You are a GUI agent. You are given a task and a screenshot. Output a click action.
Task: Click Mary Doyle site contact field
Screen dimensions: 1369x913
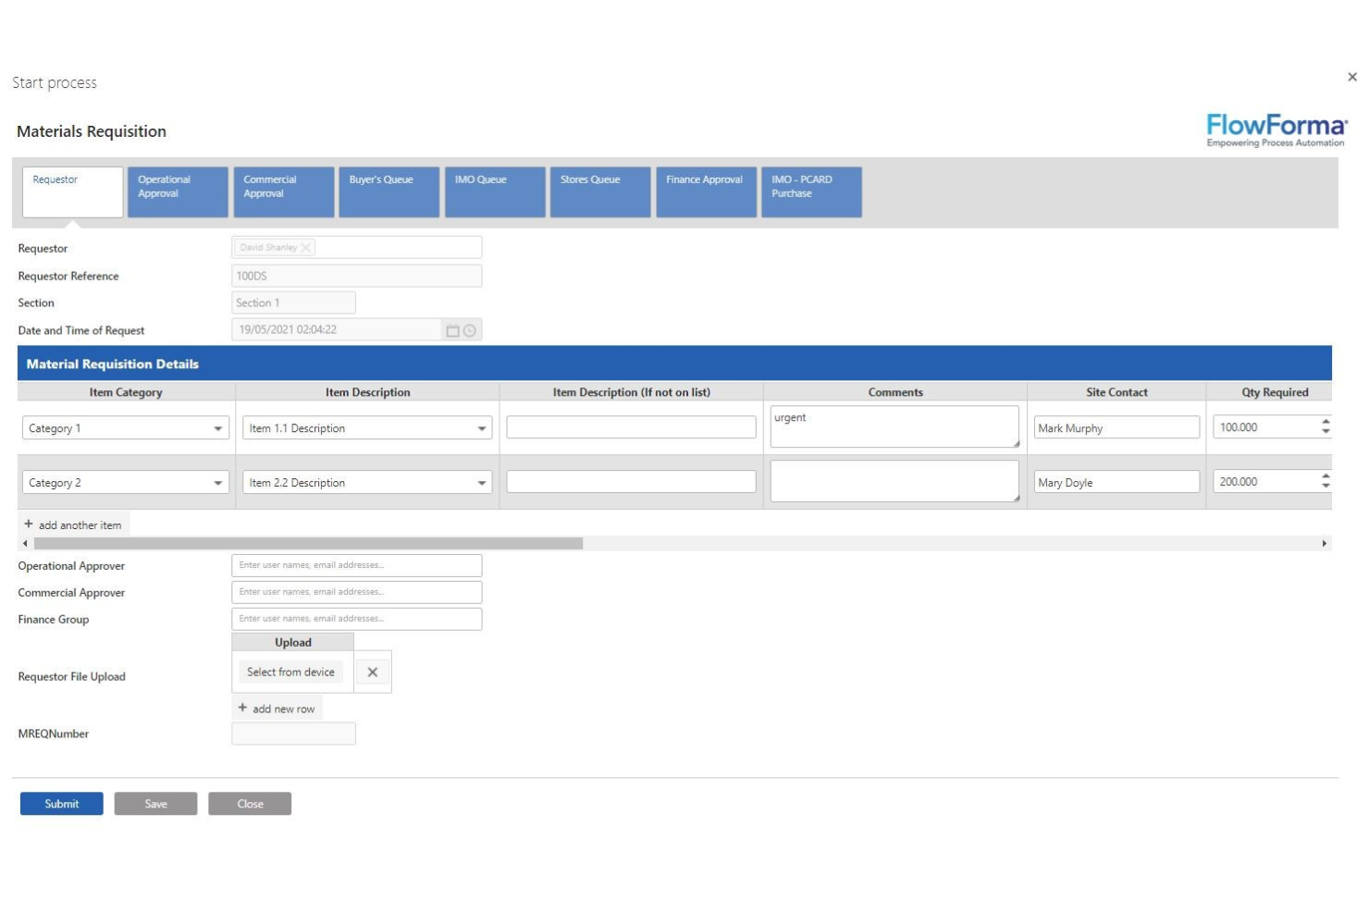1116,482
